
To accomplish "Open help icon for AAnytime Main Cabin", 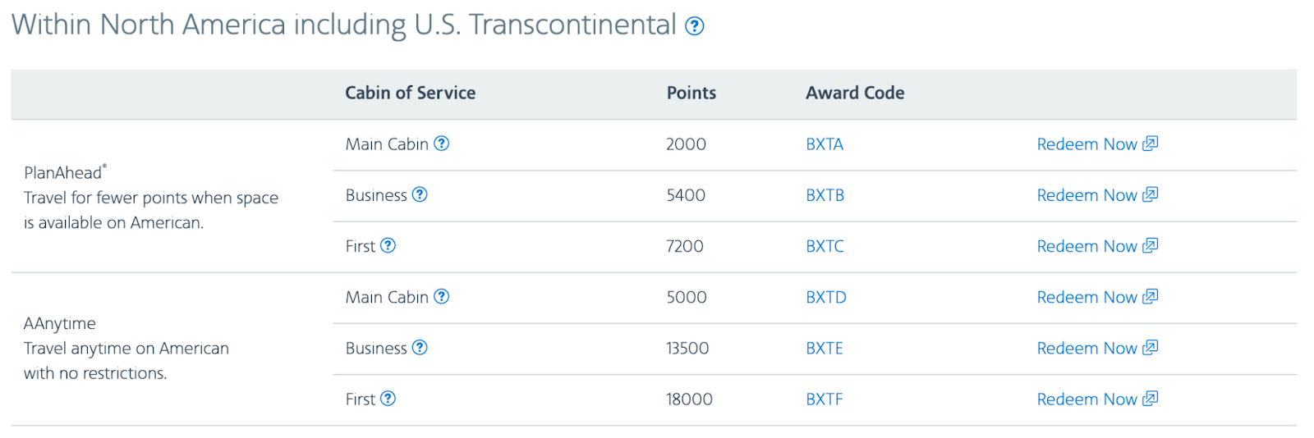I will click(x=442, y=297).
